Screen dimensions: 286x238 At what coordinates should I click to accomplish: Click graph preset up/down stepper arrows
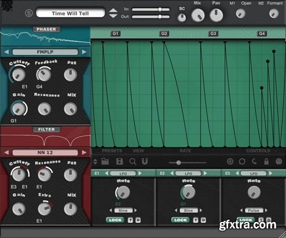tap(95, 162)
